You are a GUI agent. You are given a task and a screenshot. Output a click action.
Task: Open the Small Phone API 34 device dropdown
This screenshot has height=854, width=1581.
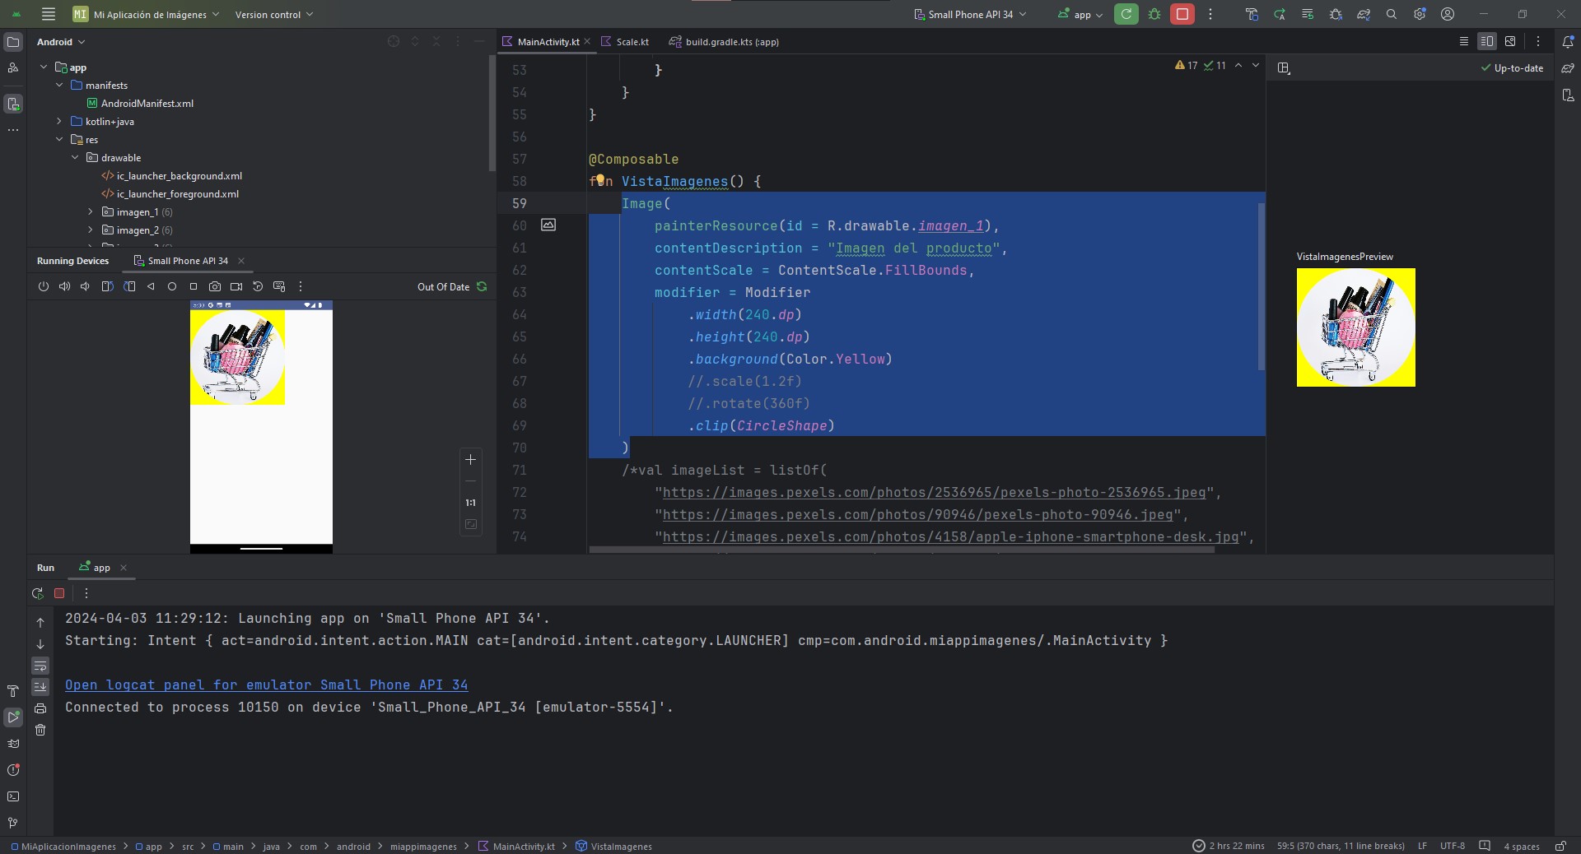(x=971, y=14)
